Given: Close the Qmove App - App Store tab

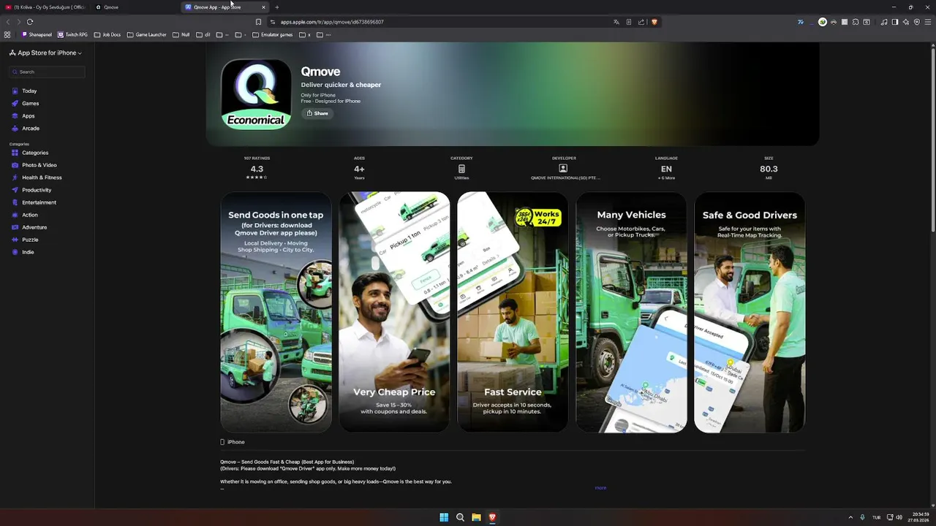Looking at the screenshot, I should (263, 7).
